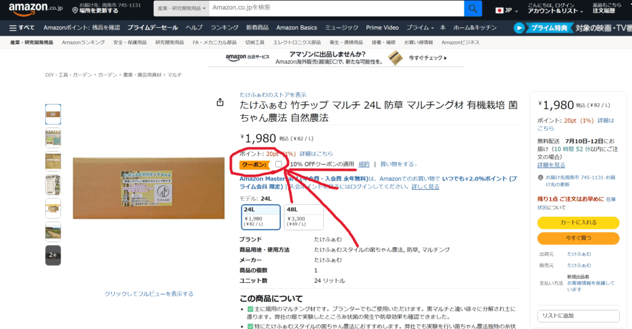The image size is (632, 329).
Task: Click カートに入れる button
Action: click(x=578, y=222)
